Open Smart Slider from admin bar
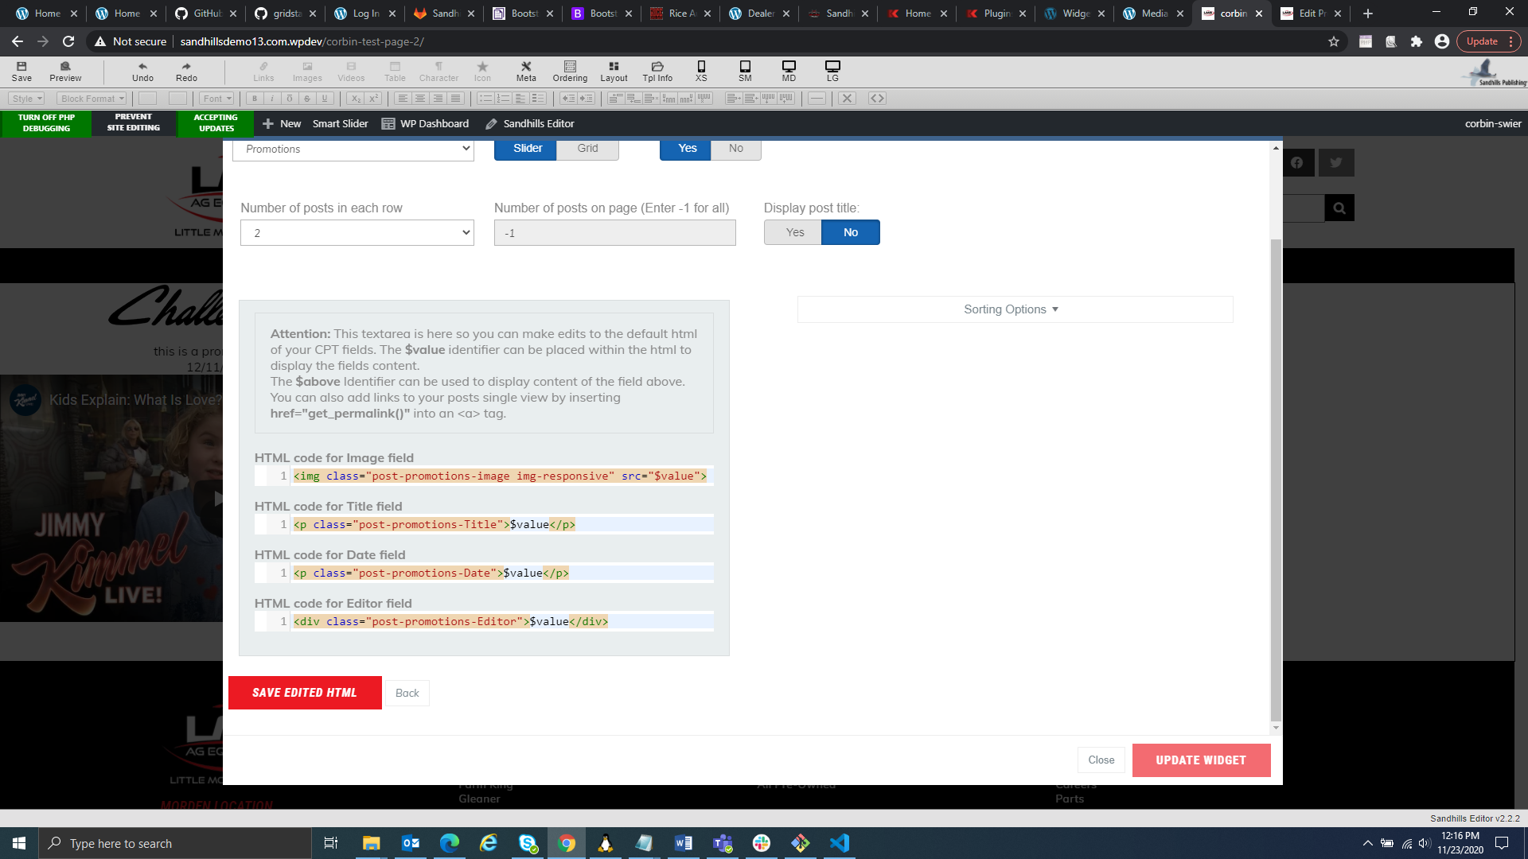Screen dimensions: 1528x859 340,124
